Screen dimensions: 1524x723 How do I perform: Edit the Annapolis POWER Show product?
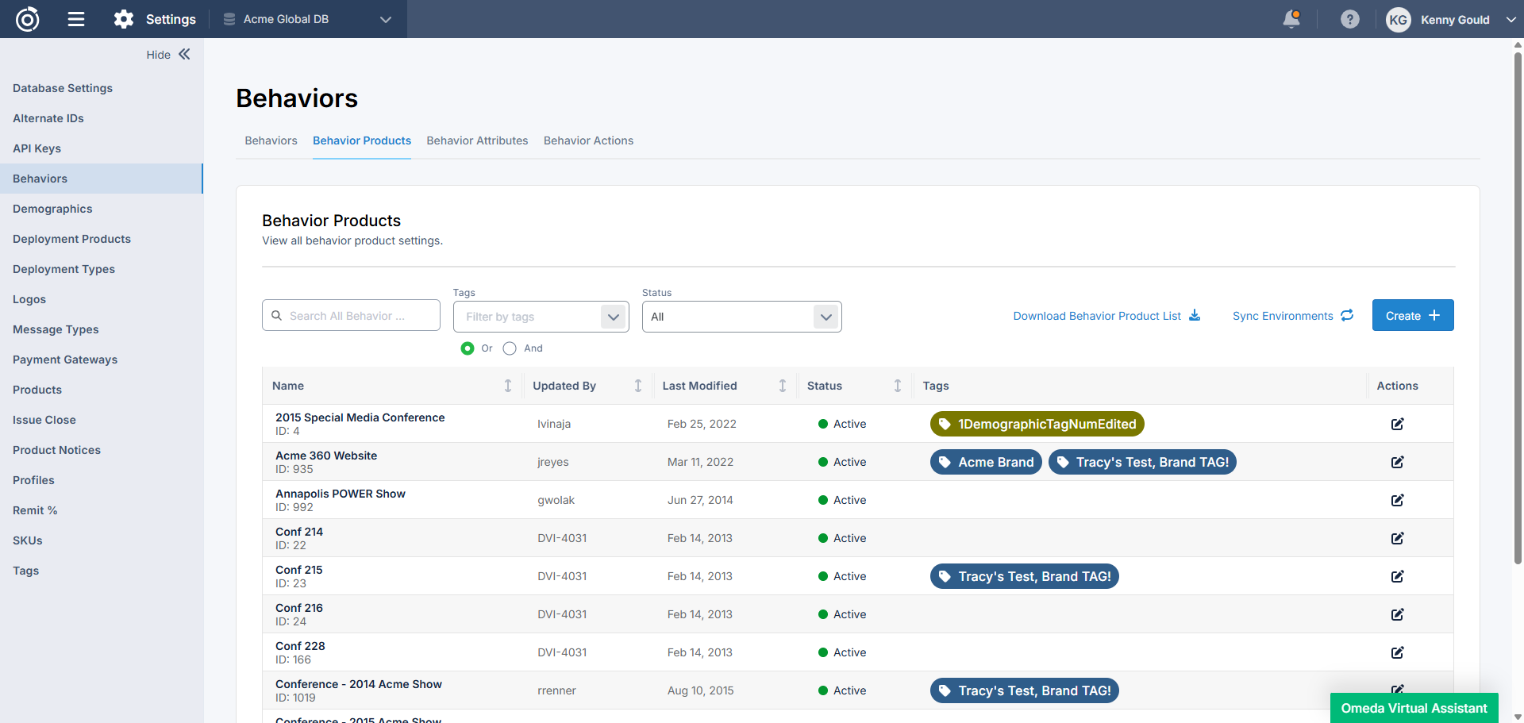click(x=1397, y=500)
